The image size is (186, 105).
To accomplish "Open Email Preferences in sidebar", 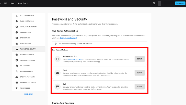I will coord(27,21).
